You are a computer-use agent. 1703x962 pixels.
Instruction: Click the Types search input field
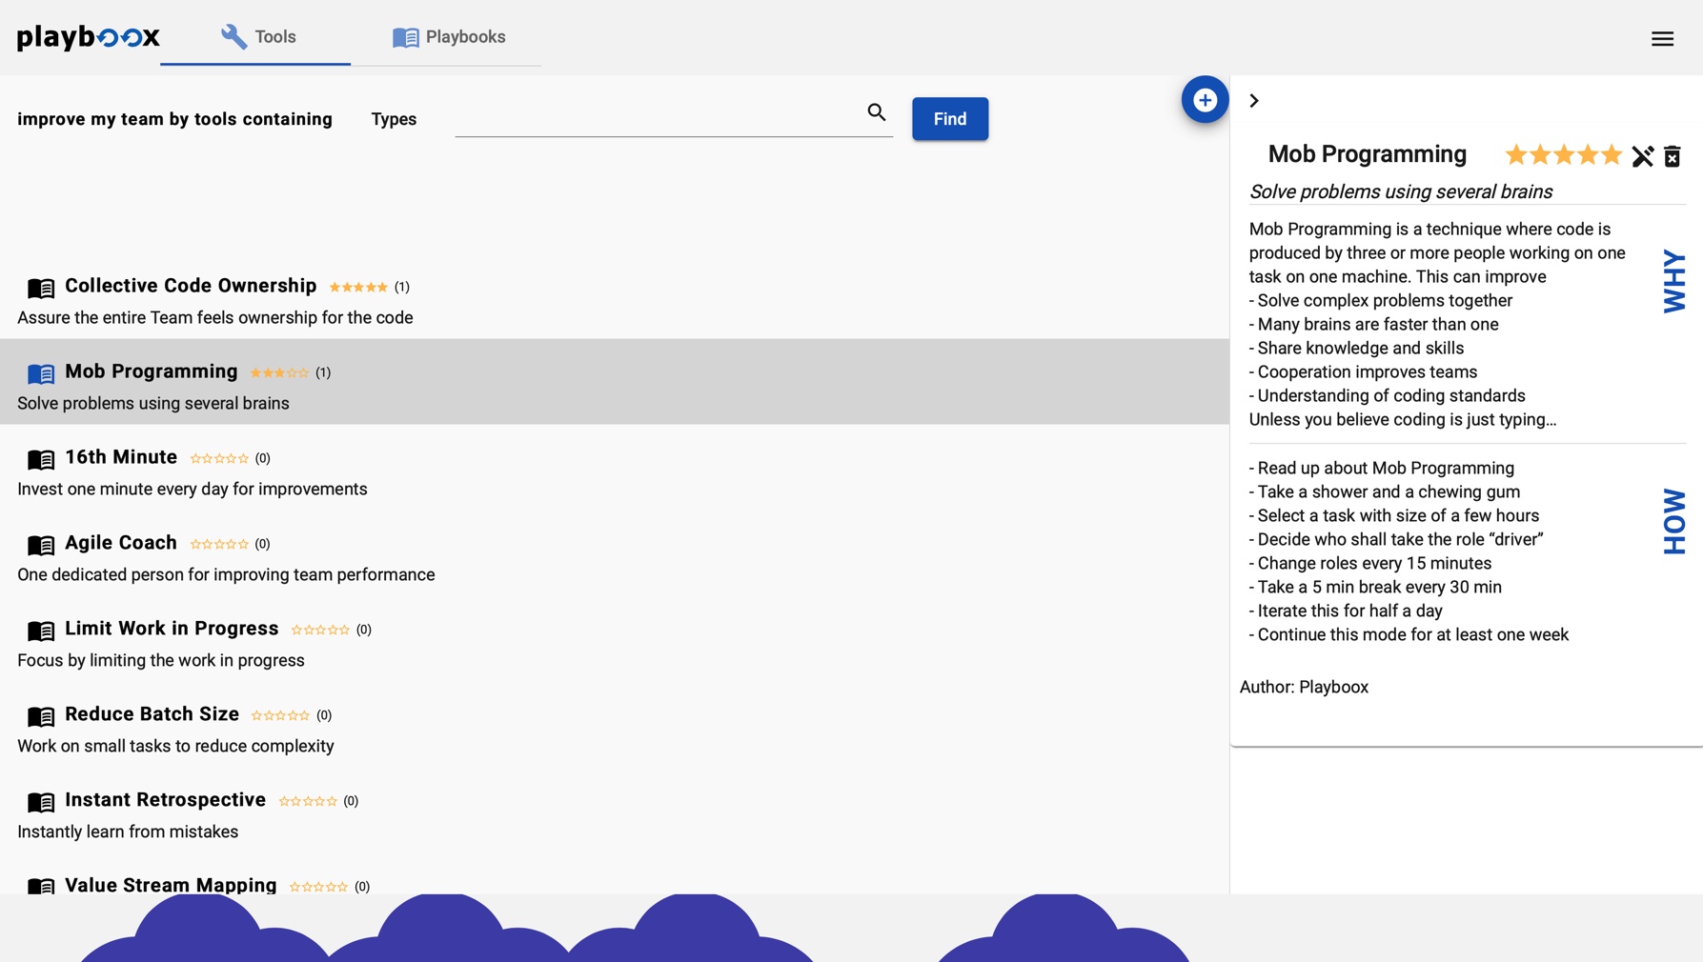658,118
